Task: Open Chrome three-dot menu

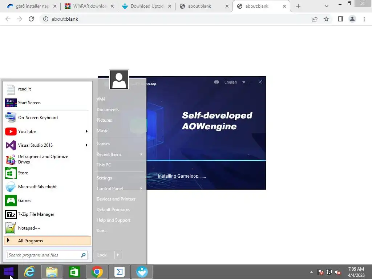Action: [364, 19]
